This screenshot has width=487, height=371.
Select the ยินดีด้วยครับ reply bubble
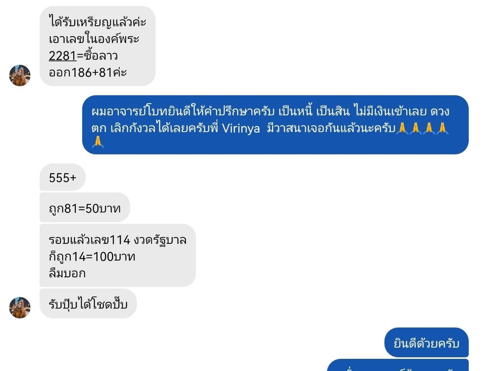(x=427, y=342)
